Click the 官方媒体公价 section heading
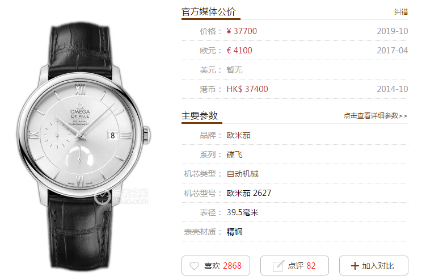 point(209,12)
